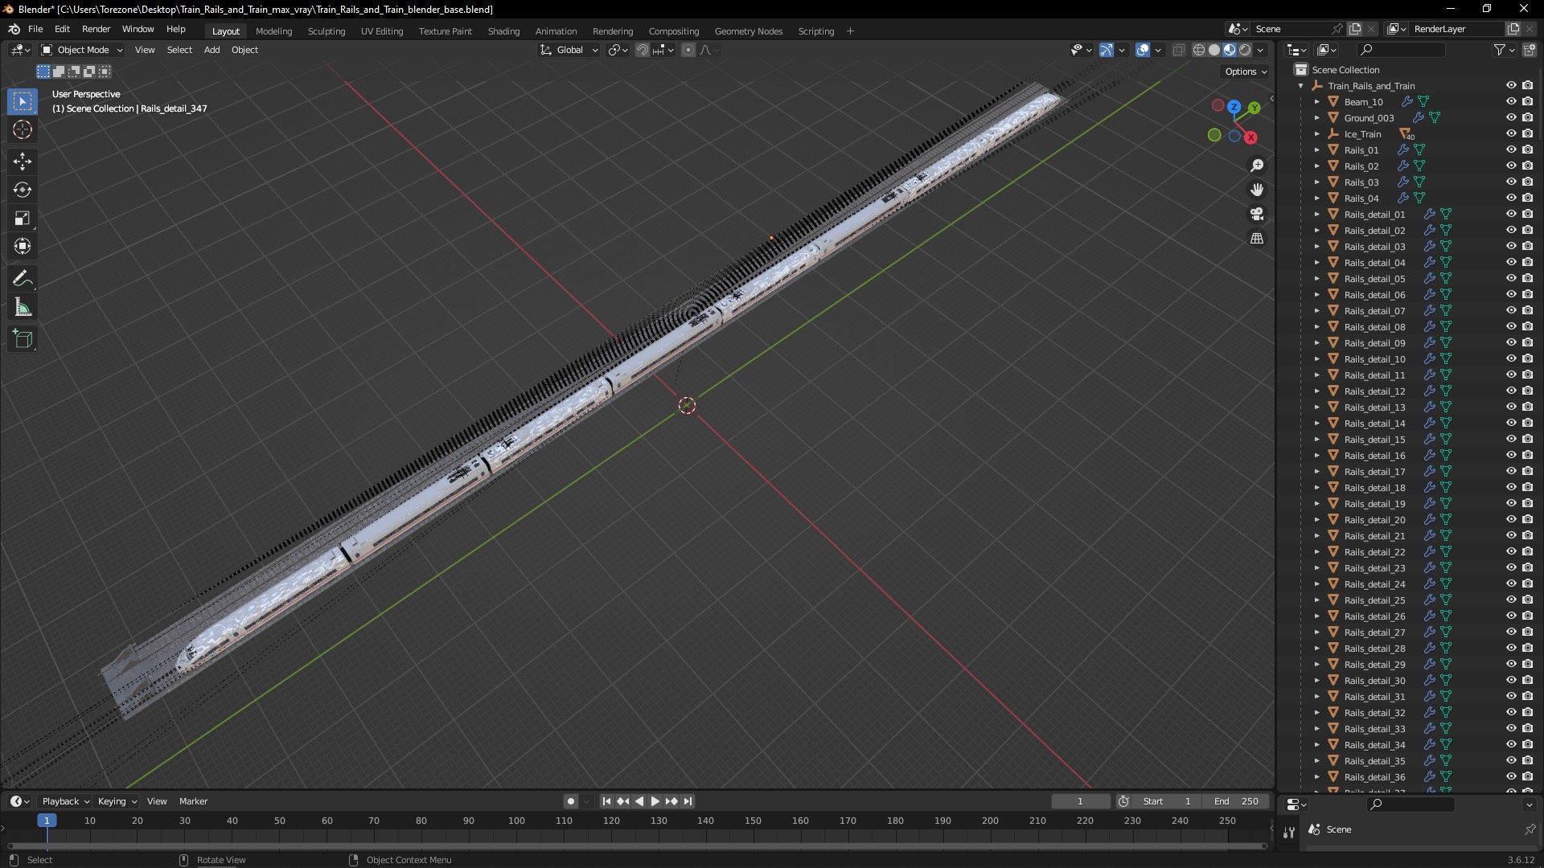Expand the Ice_Train item
The width and height of the screenshot is (1544, 868).
1317,134
